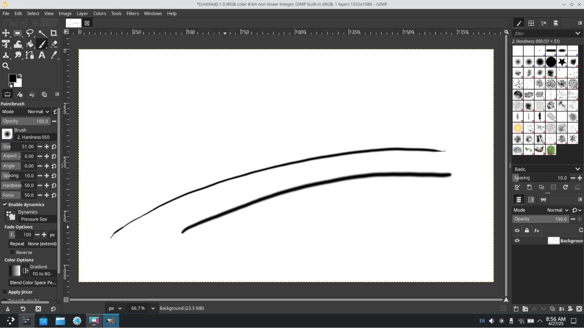Swap foreground and background colors
This screenshot has width=584, height=328.
[20, 76]
